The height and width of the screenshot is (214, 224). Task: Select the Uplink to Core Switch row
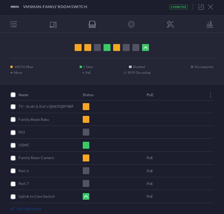[x=112, y=197]
